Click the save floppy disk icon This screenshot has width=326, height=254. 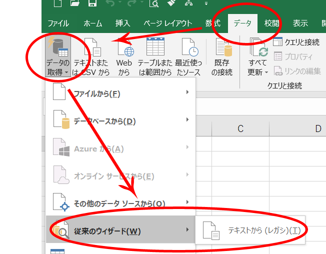pyautogui.click(x=92, y=4)
